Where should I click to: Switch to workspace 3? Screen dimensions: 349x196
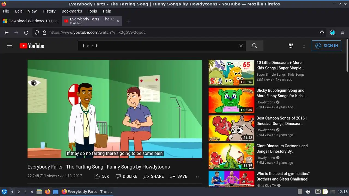point(25,192)
